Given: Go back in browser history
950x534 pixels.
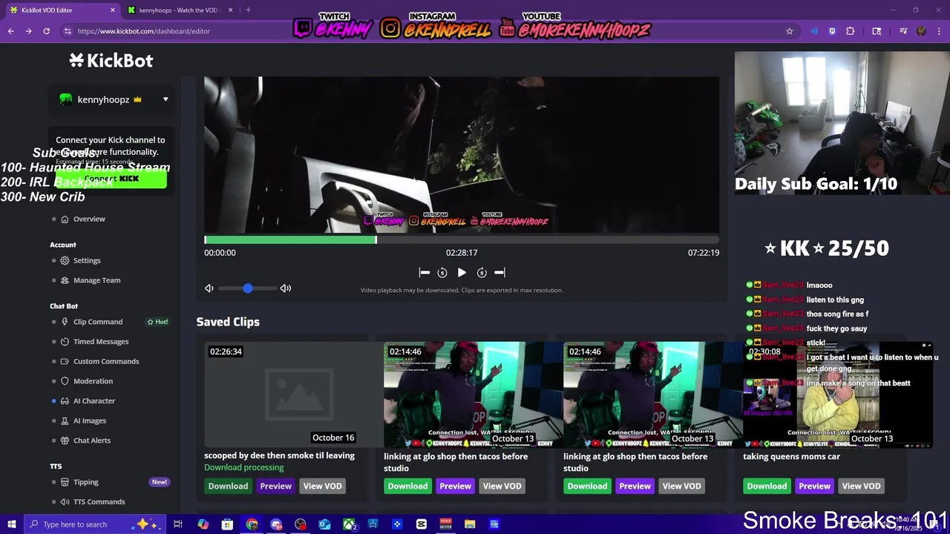Looking at the screenshot, I should point(11,31).
